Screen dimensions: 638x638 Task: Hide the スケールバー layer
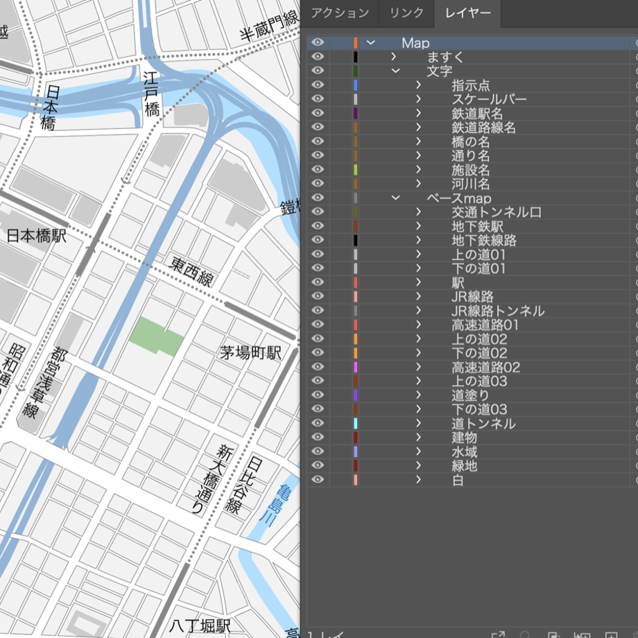[x=318, y=99]
